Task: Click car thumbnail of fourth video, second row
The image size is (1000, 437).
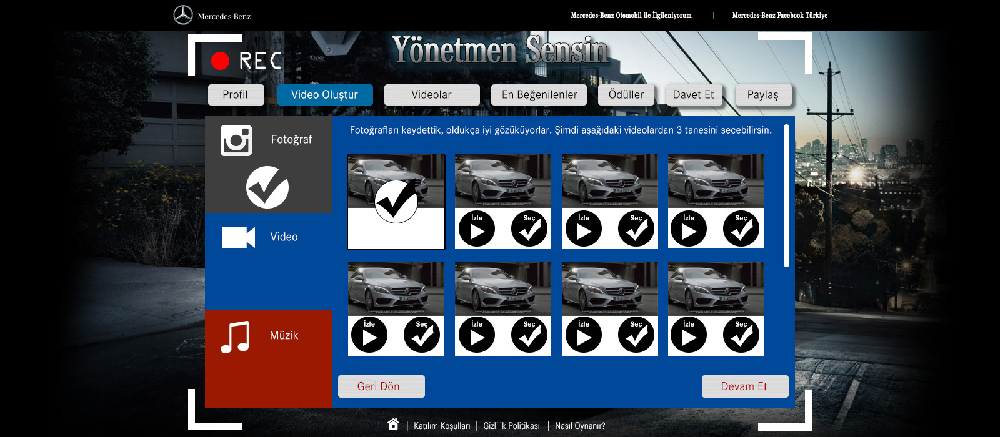Action: [x=716, y=288]
